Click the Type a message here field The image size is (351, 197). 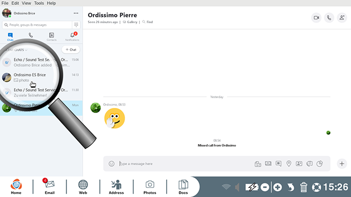pyautogui.click(x=184, y=164)
